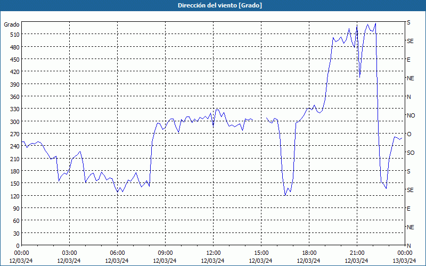Click the 450 label on the left axis
426x266 pixels.
tap(15, 60)
